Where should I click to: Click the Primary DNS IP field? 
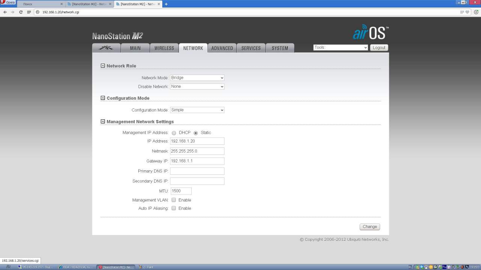[197, 171]
